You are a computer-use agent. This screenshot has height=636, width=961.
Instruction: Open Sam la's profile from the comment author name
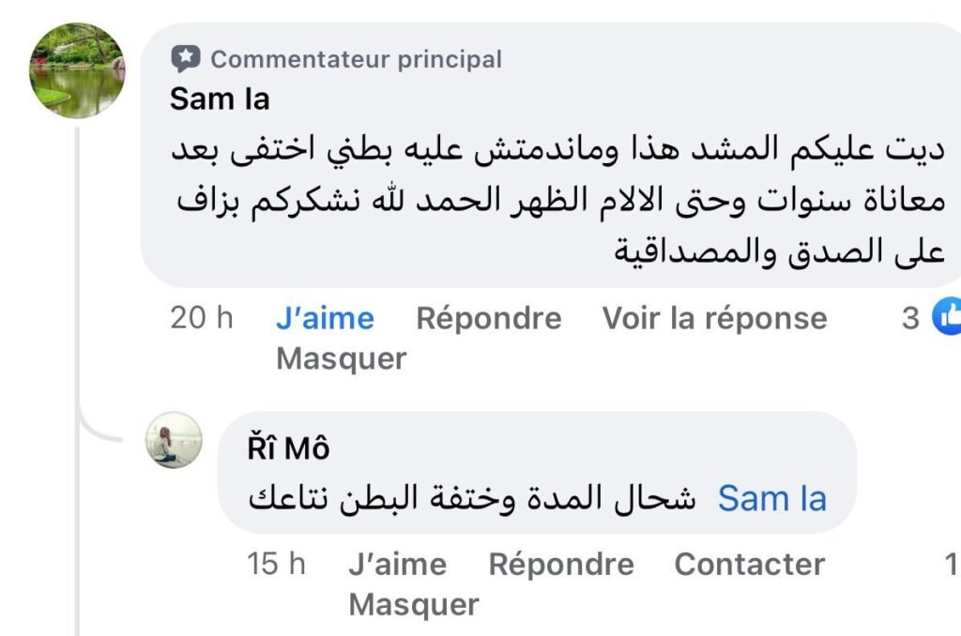click(x=220, y=99)
